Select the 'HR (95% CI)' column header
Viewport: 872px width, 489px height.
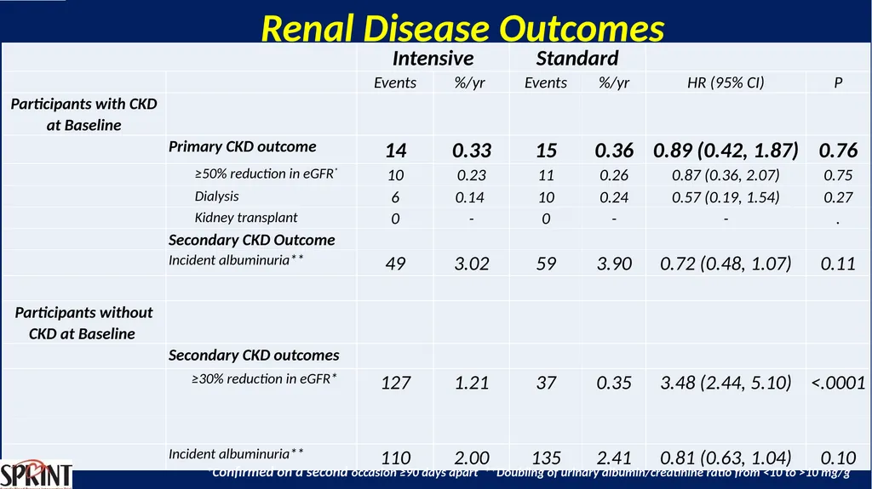726,82
